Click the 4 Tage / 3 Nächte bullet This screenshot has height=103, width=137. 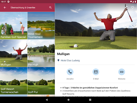(90, 88)
